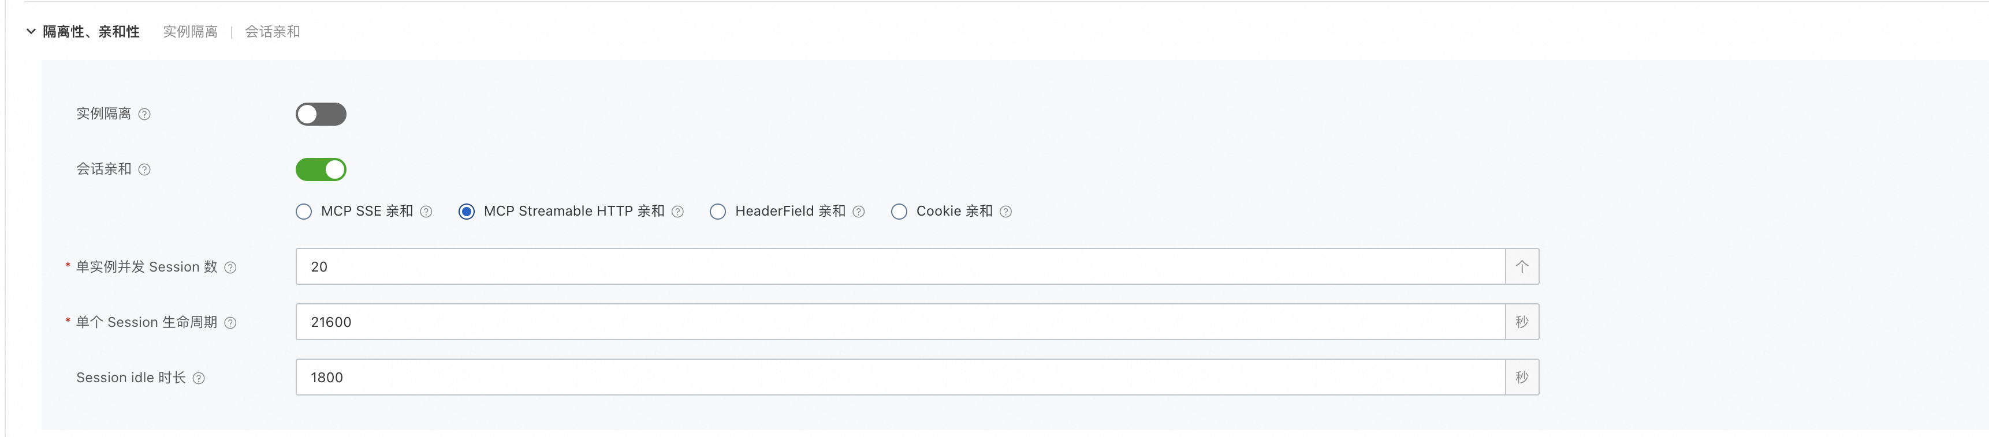1989x437 pixels.
Task: Click help icon beside MCP Streamable HTTP 亲和
Action: (x=677, y=212)
